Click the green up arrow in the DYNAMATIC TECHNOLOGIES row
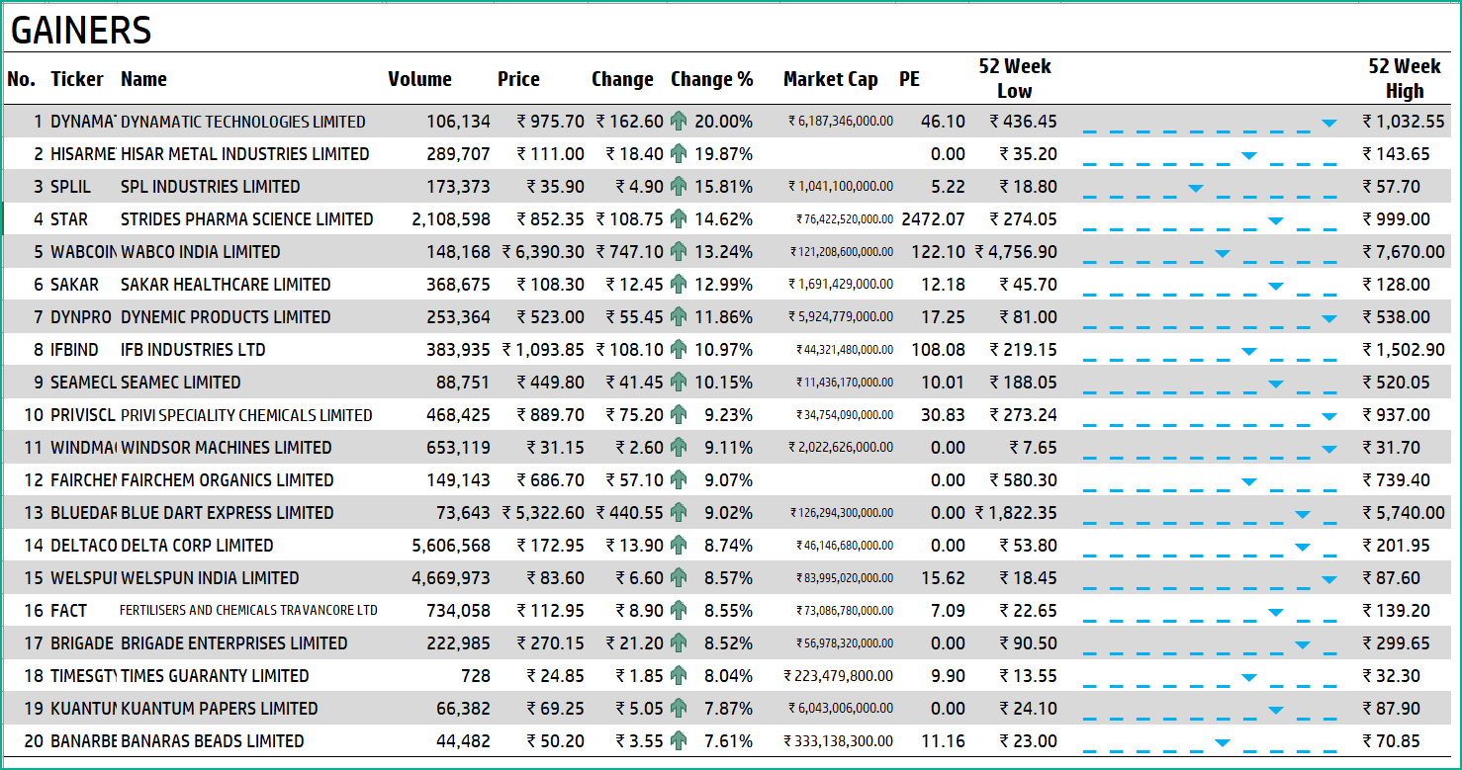This screenshot has height=770, width=1462. (679, 121)
